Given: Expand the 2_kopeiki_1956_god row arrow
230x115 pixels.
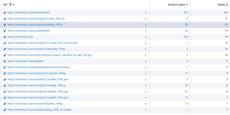Looking at the screenshot, I should coord(146,98).
